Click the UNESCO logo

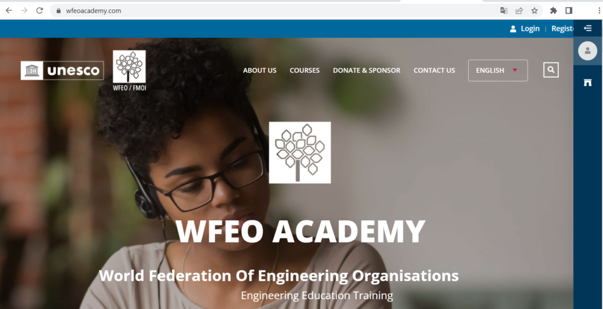click(62, 70)
